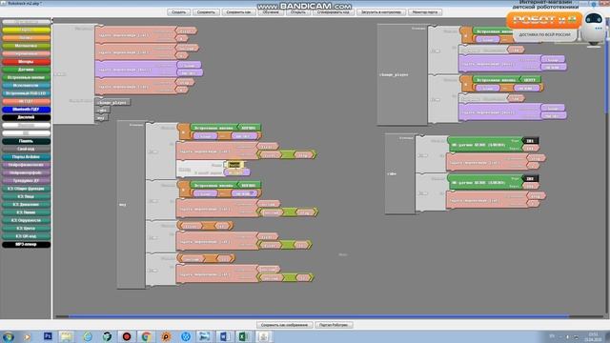610x343 pixels.
Task: Open the Датчики block category
Action: [x=26, y=70]
